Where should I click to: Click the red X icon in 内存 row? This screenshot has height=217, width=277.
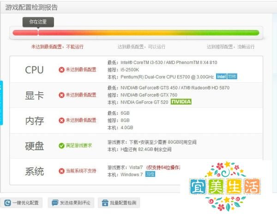click(x=61, y=120)
